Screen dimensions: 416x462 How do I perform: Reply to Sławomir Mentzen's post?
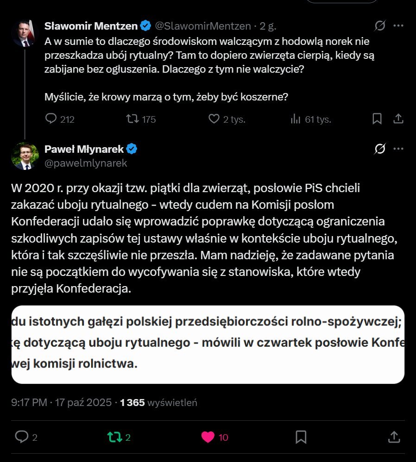coord(51,119)
